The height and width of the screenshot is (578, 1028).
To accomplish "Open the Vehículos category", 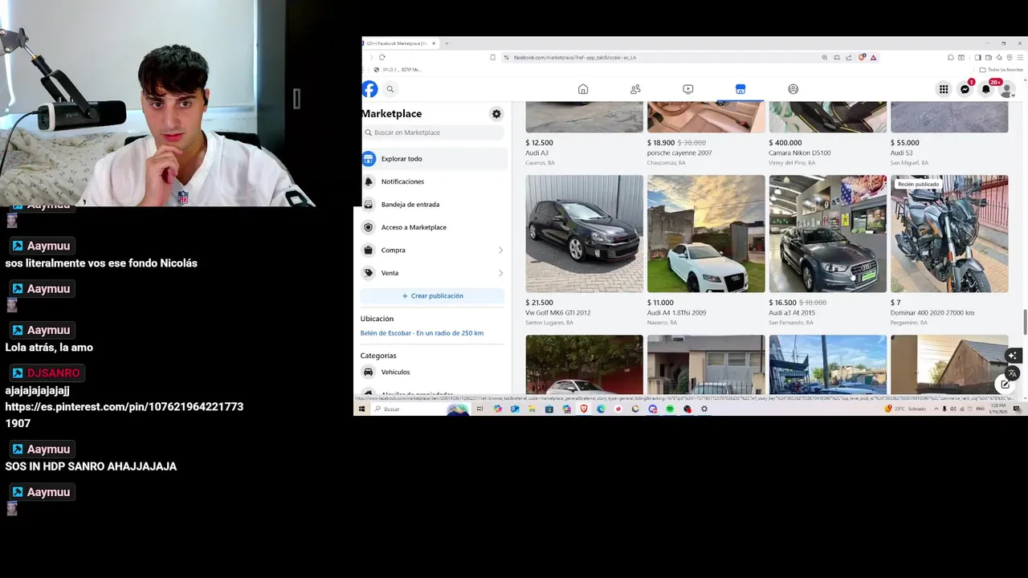I will [x=434, y=372].
